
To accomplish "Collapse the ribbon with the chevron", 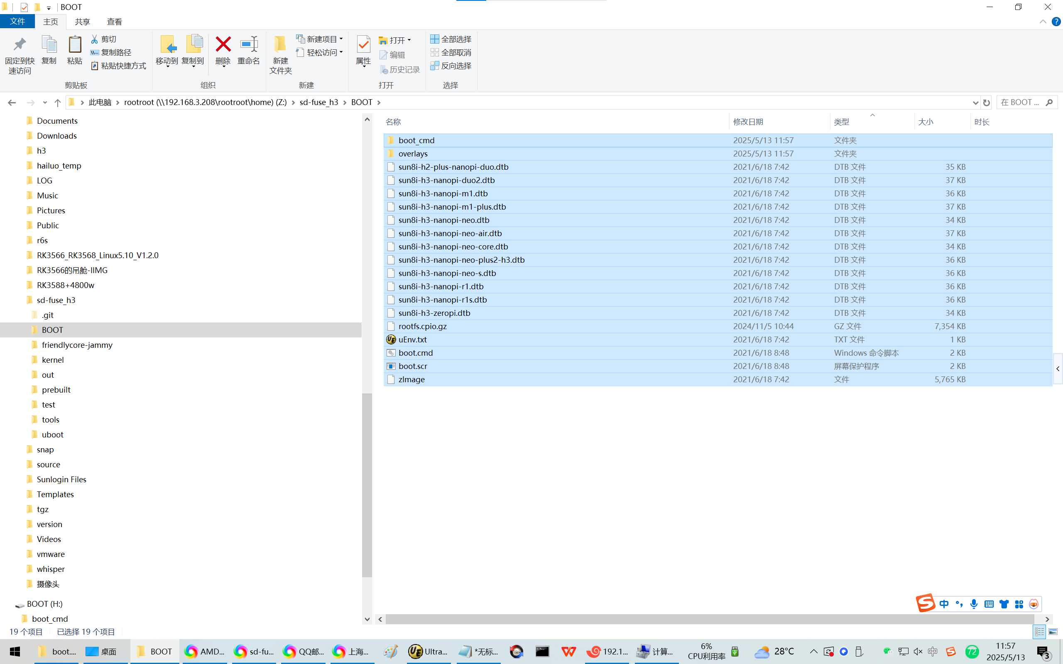I will (x=1043, y=22).
